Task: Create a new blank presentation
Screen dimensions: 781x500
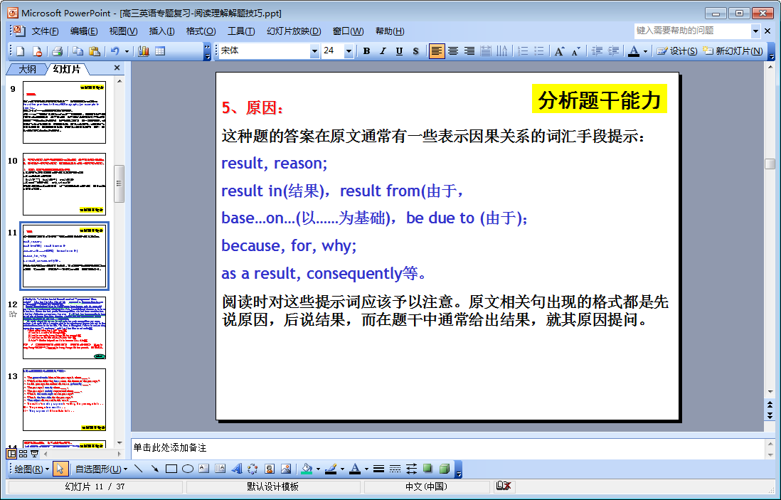Action: coord(21,51)
